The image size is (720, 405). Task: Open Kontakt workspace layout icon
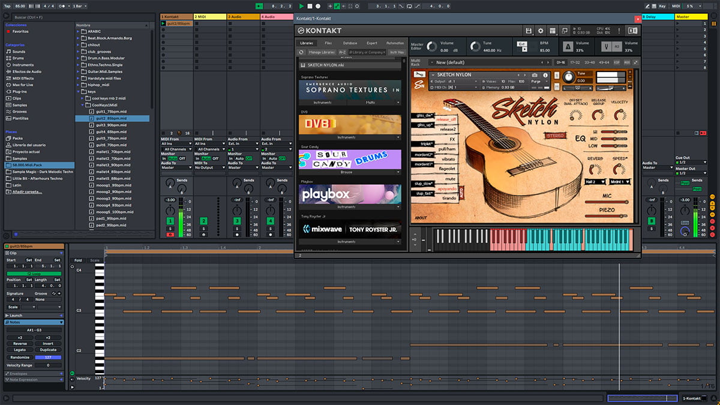(x=553, y=31)
